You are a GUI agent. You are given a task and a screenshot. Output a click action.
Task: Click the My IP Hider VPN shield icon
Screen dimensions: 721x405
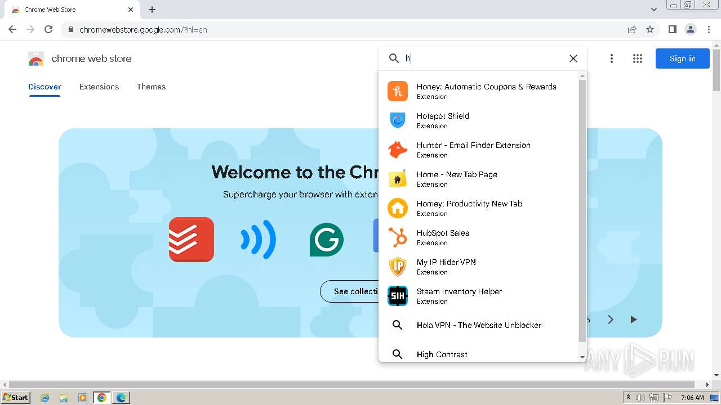pyautogui.click(x=398, y=267)
